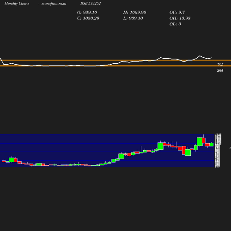Click the 'OL: 0' value

[175, 24]
